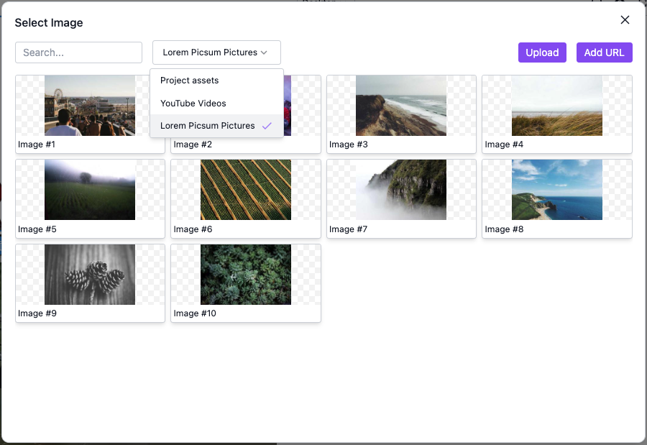Pick the pine cones Image #9
Image resolution: width=647 pixels, height=445 pixels.
click(x=89, y=275)
